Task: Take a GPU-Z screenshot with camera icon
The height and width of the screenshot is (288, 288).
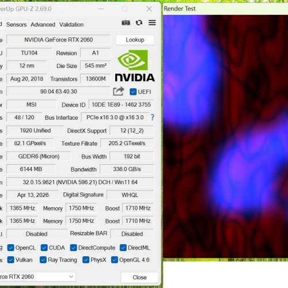Action: (126, 23)
